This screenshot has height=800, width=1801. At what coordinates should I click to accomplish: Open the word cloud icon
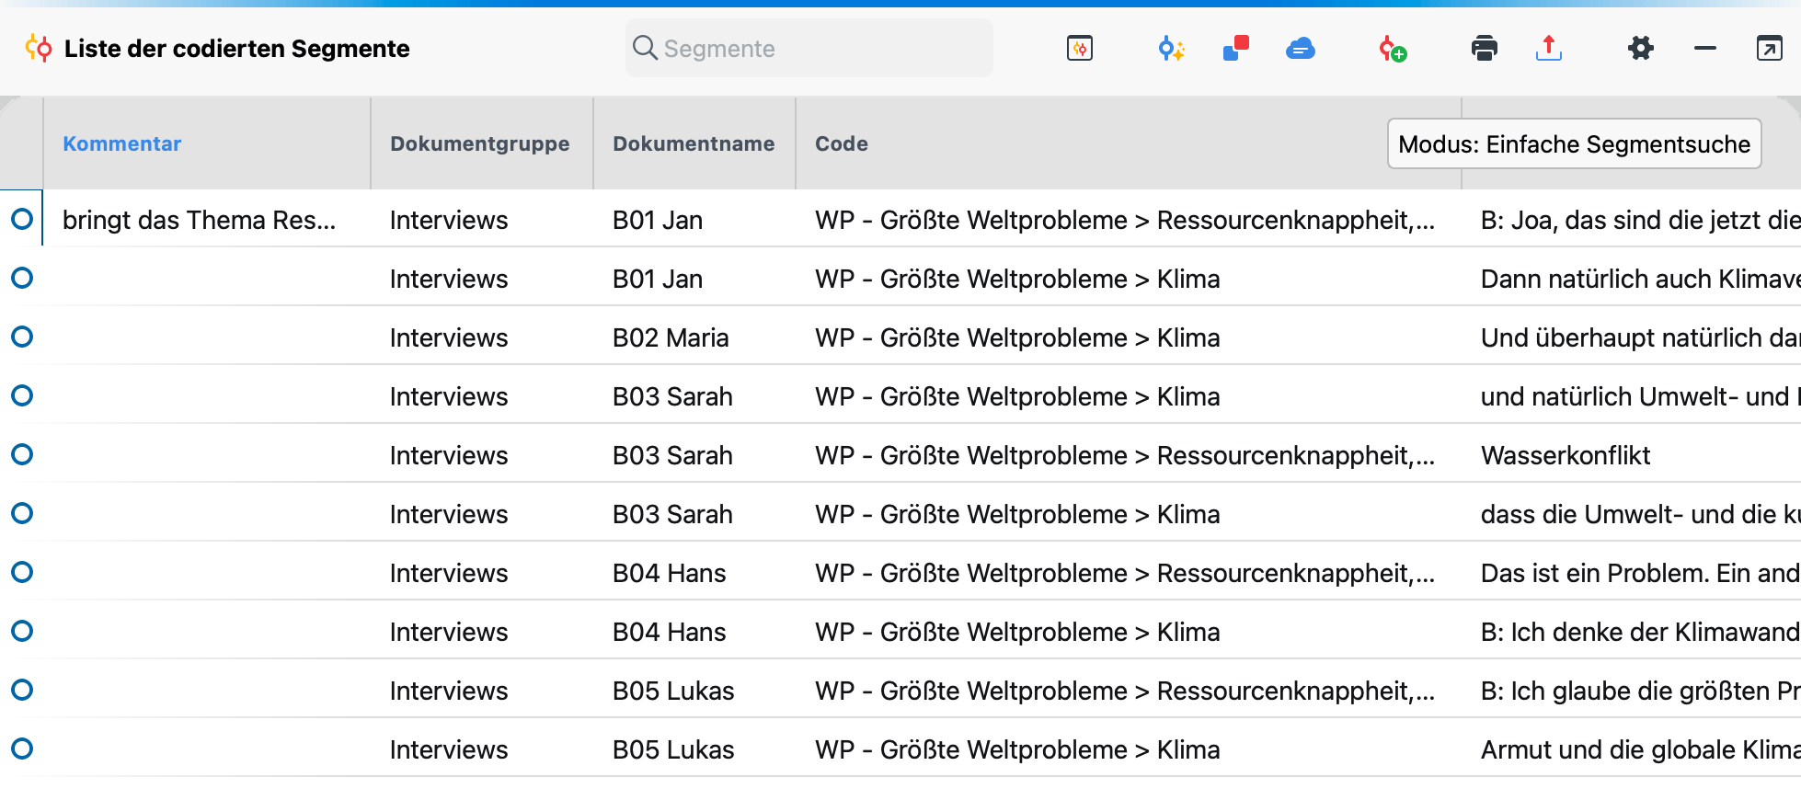[1301, 48]
